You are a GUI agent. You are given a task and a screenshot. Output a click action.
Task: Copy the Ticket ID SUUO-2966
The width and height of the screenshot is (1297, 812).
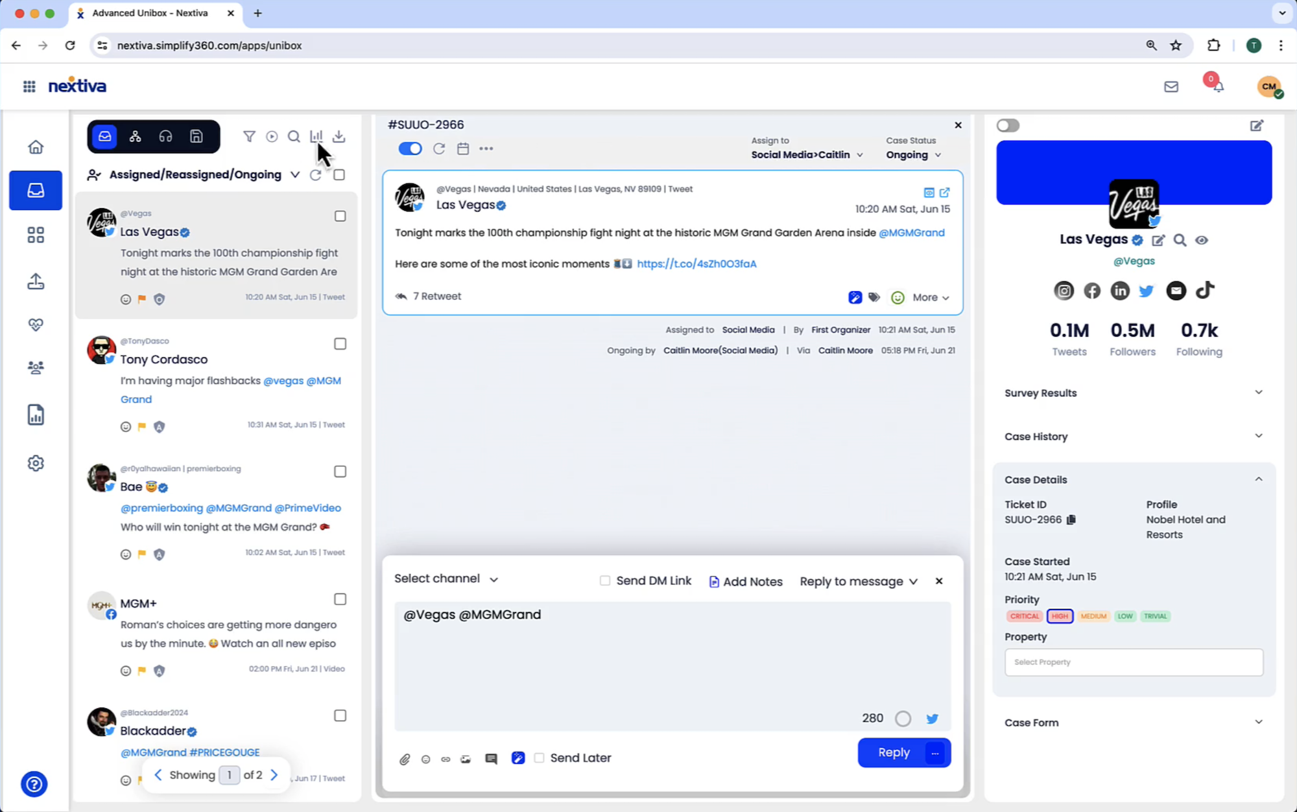pos(1071,519)
